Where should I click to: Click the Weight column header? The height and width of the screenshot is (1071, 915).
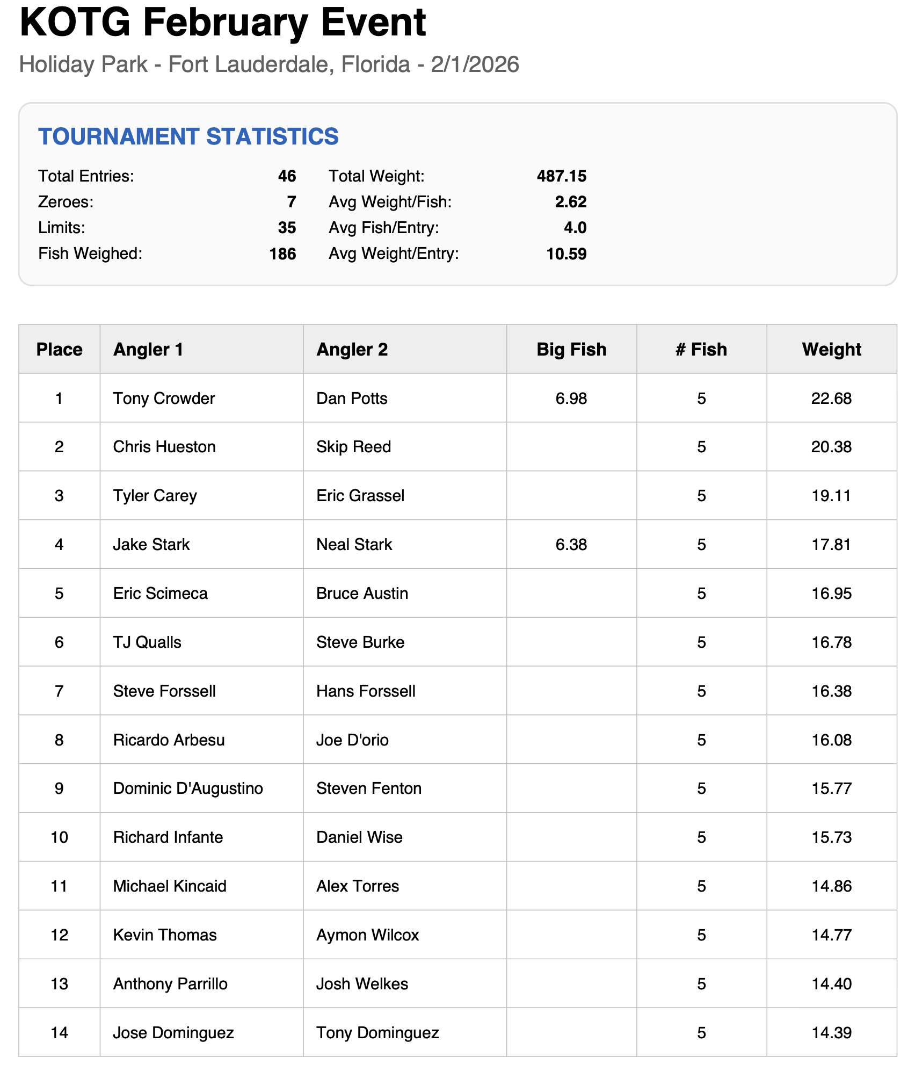click(831, 350)
